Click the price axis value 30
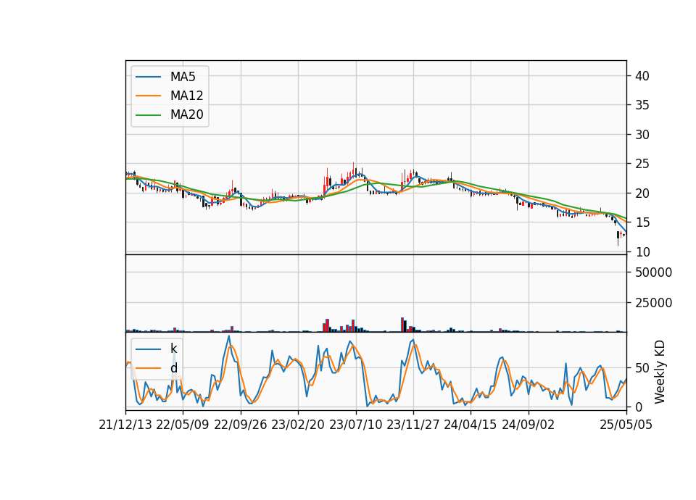This screenshot has height=500, width=696. click(642, 135)
